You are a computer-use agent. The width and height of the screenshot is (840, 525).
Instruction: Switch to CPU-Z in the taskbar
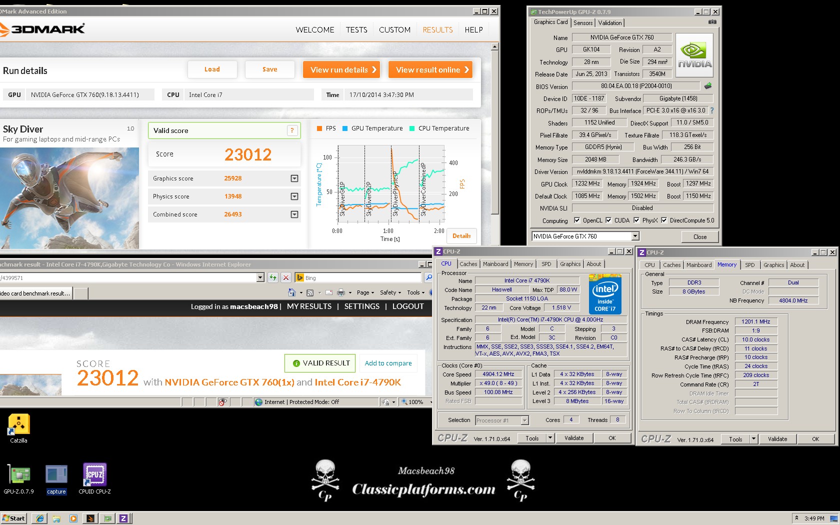(123, 518)
